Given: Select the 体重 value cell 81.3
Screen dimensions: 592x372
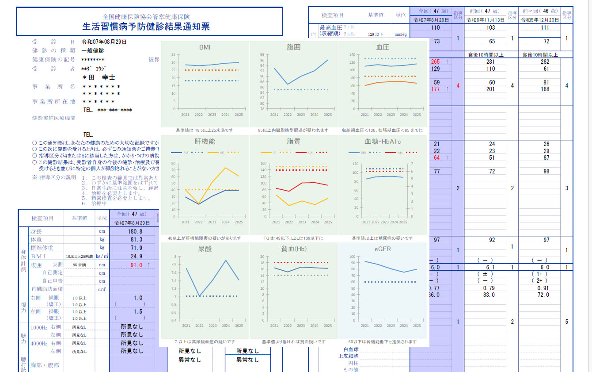Looking at the screenshot, I should coord(134,239).
